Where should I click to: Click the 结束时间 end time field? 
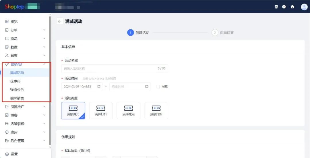tap(130, 87)
